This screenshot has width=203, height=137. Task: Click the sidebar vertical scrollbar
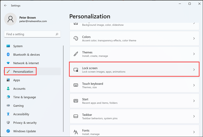(63, 88)
